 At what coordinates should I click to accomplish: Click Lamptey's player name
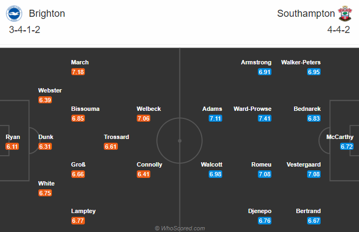tap(83, 211)
